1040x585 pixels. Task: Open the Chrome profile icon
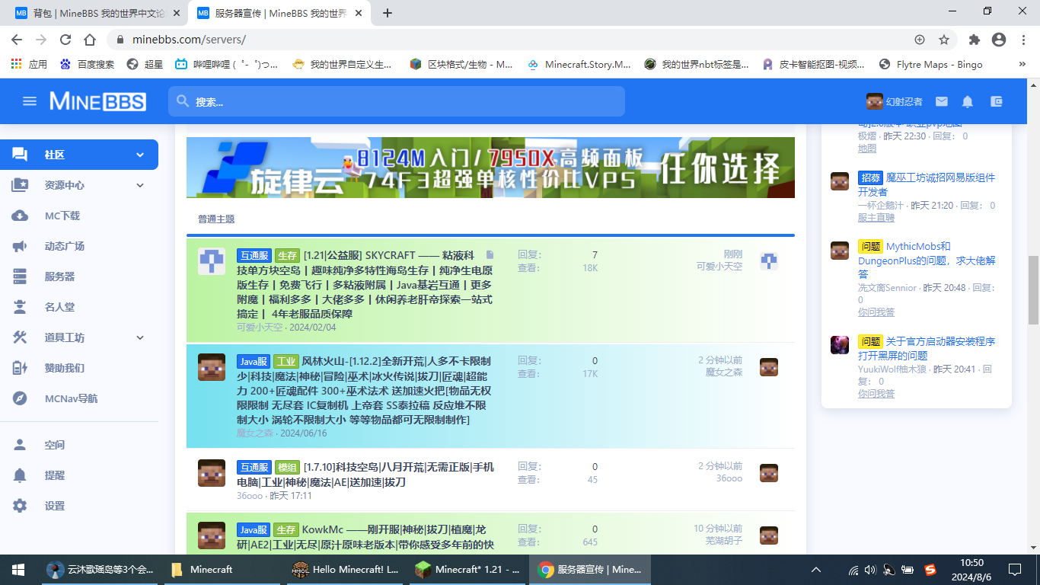[999, 40]
